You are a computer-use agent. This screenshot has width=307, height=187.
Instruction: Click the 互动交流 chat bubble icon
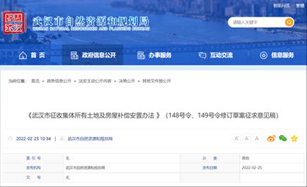[203, 55]
